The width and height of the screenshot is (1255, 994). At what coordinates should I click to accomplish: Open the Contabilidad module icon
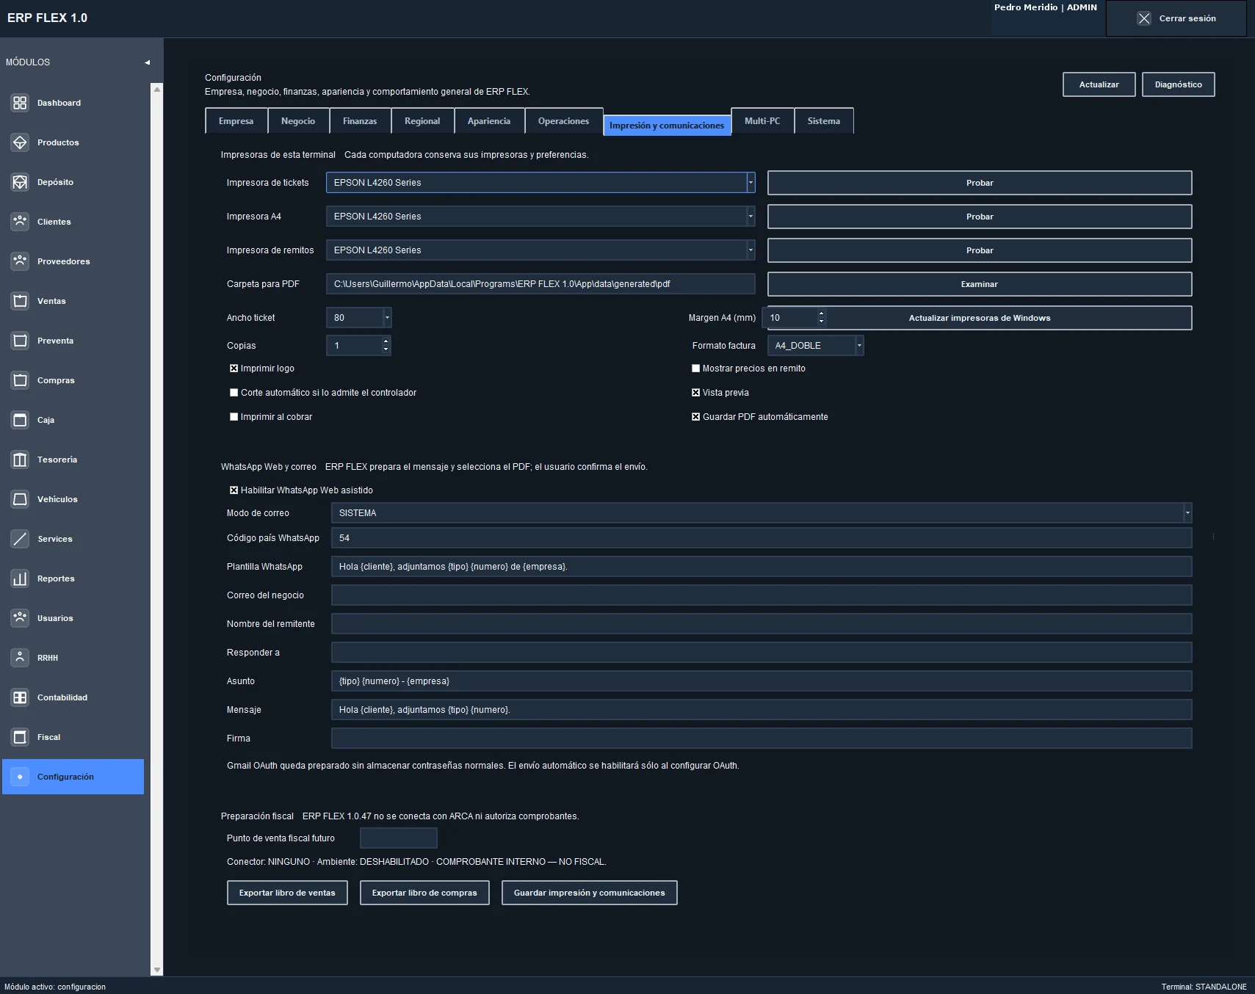tap(20, 697)
